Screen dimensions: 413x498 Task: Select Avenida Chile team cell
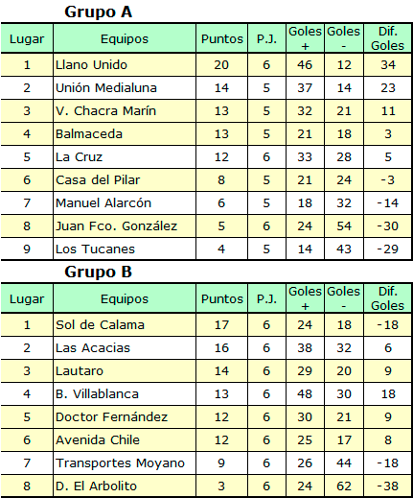pos(125,440)
